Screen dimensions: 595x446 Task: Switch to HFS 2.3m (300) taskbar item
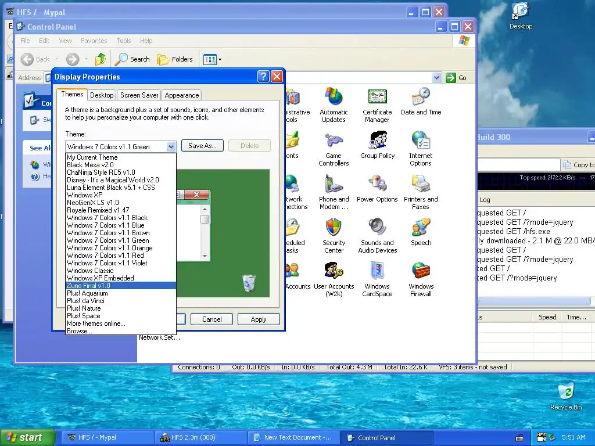tap(201, 437)
